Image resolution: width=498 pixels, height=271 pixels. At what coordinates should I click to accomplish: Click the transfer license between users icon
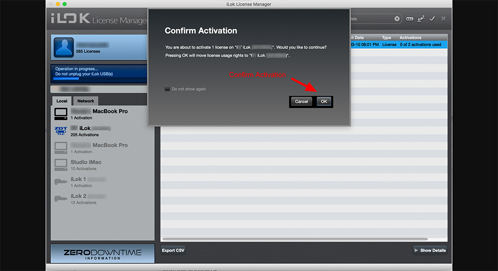421,19
